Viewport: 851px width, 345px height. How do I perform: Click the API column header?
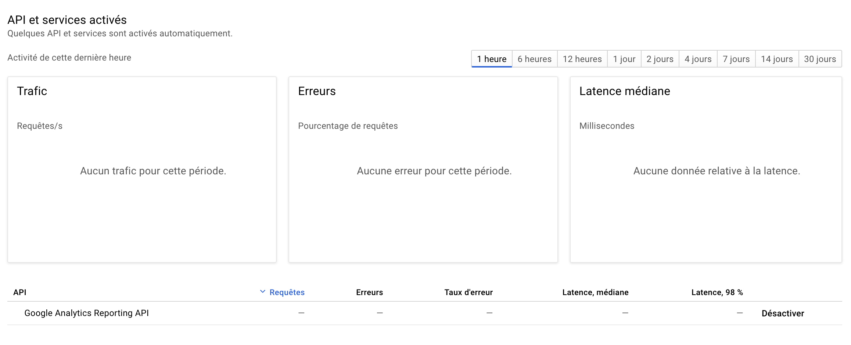click(x=20, y=293)
